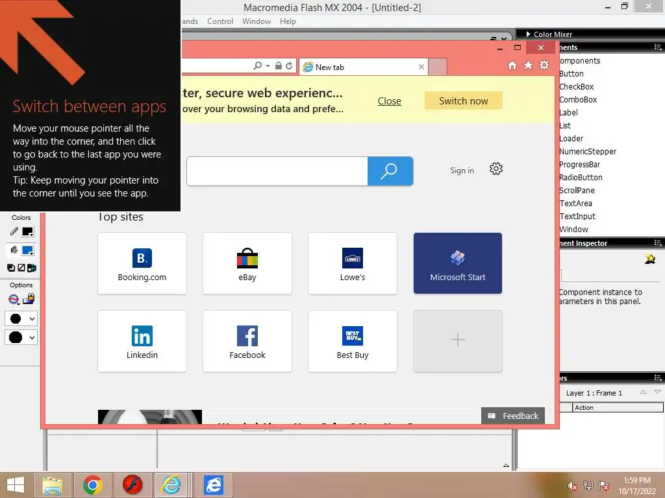Viewport: 665px width, 498px height.
Task: Click the Action column header
Action: click(x=618, y=407)
